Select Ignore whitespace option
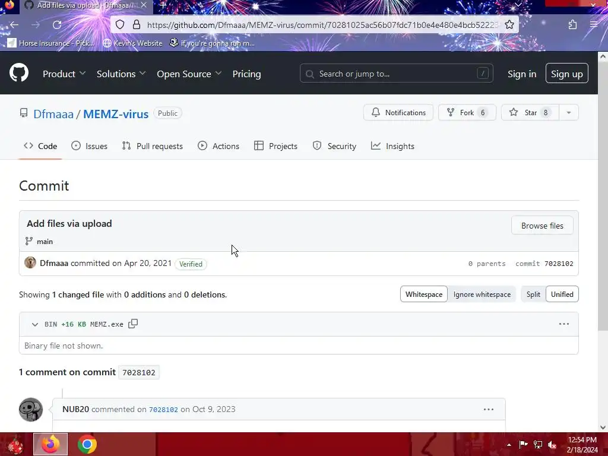Screen dimensions: 608x456 [x=482, y=294]
